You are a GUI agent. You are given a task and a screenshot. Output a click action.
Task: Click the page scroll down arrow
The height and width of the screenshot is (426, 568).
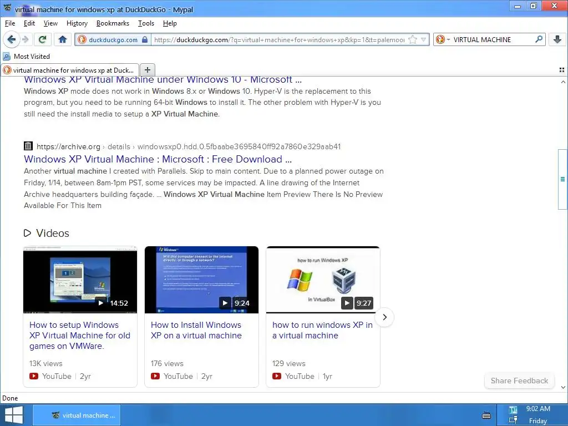[563, 387]
